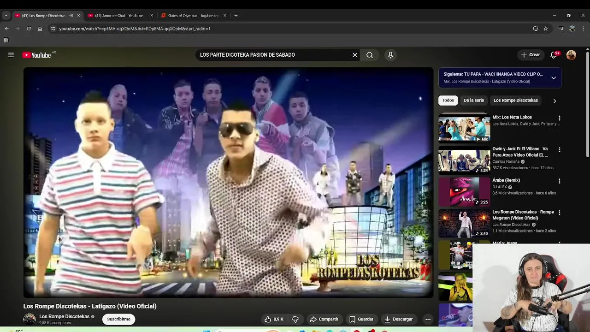Screen dimensions: 590x332
Task: Switch to Gates of Olympus tab
Action: 194,15
